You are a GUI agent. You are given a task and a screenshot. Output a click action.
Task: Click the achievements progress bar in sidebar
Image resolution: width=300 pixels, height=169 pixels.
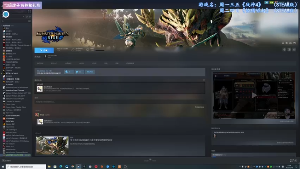tap(253, 157)
